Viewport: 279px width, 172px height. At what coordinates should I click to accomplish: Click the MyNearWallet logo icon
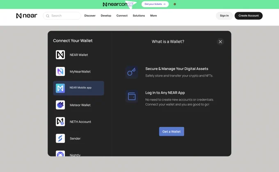point(60,71)
